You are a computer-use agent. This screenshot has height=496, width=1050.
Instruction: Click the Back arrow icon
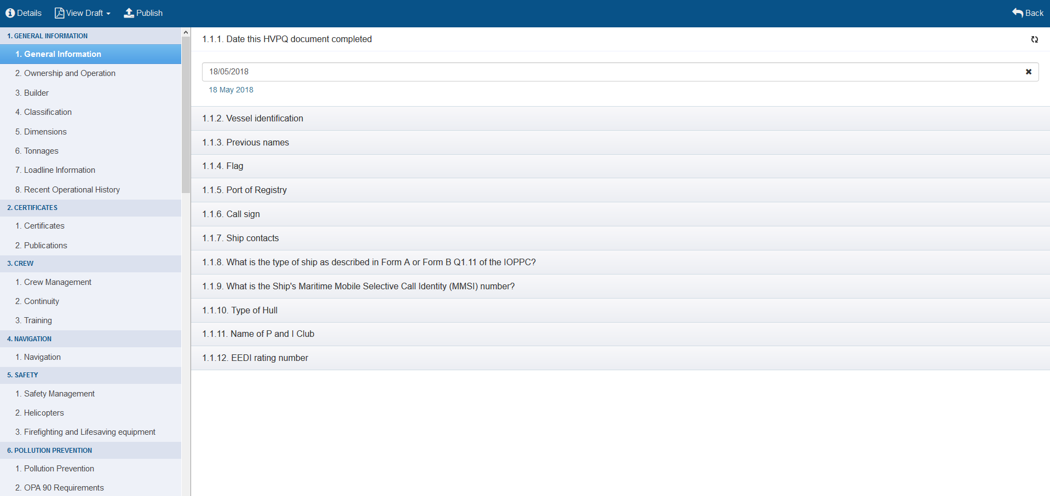[x=1018, y=13]
